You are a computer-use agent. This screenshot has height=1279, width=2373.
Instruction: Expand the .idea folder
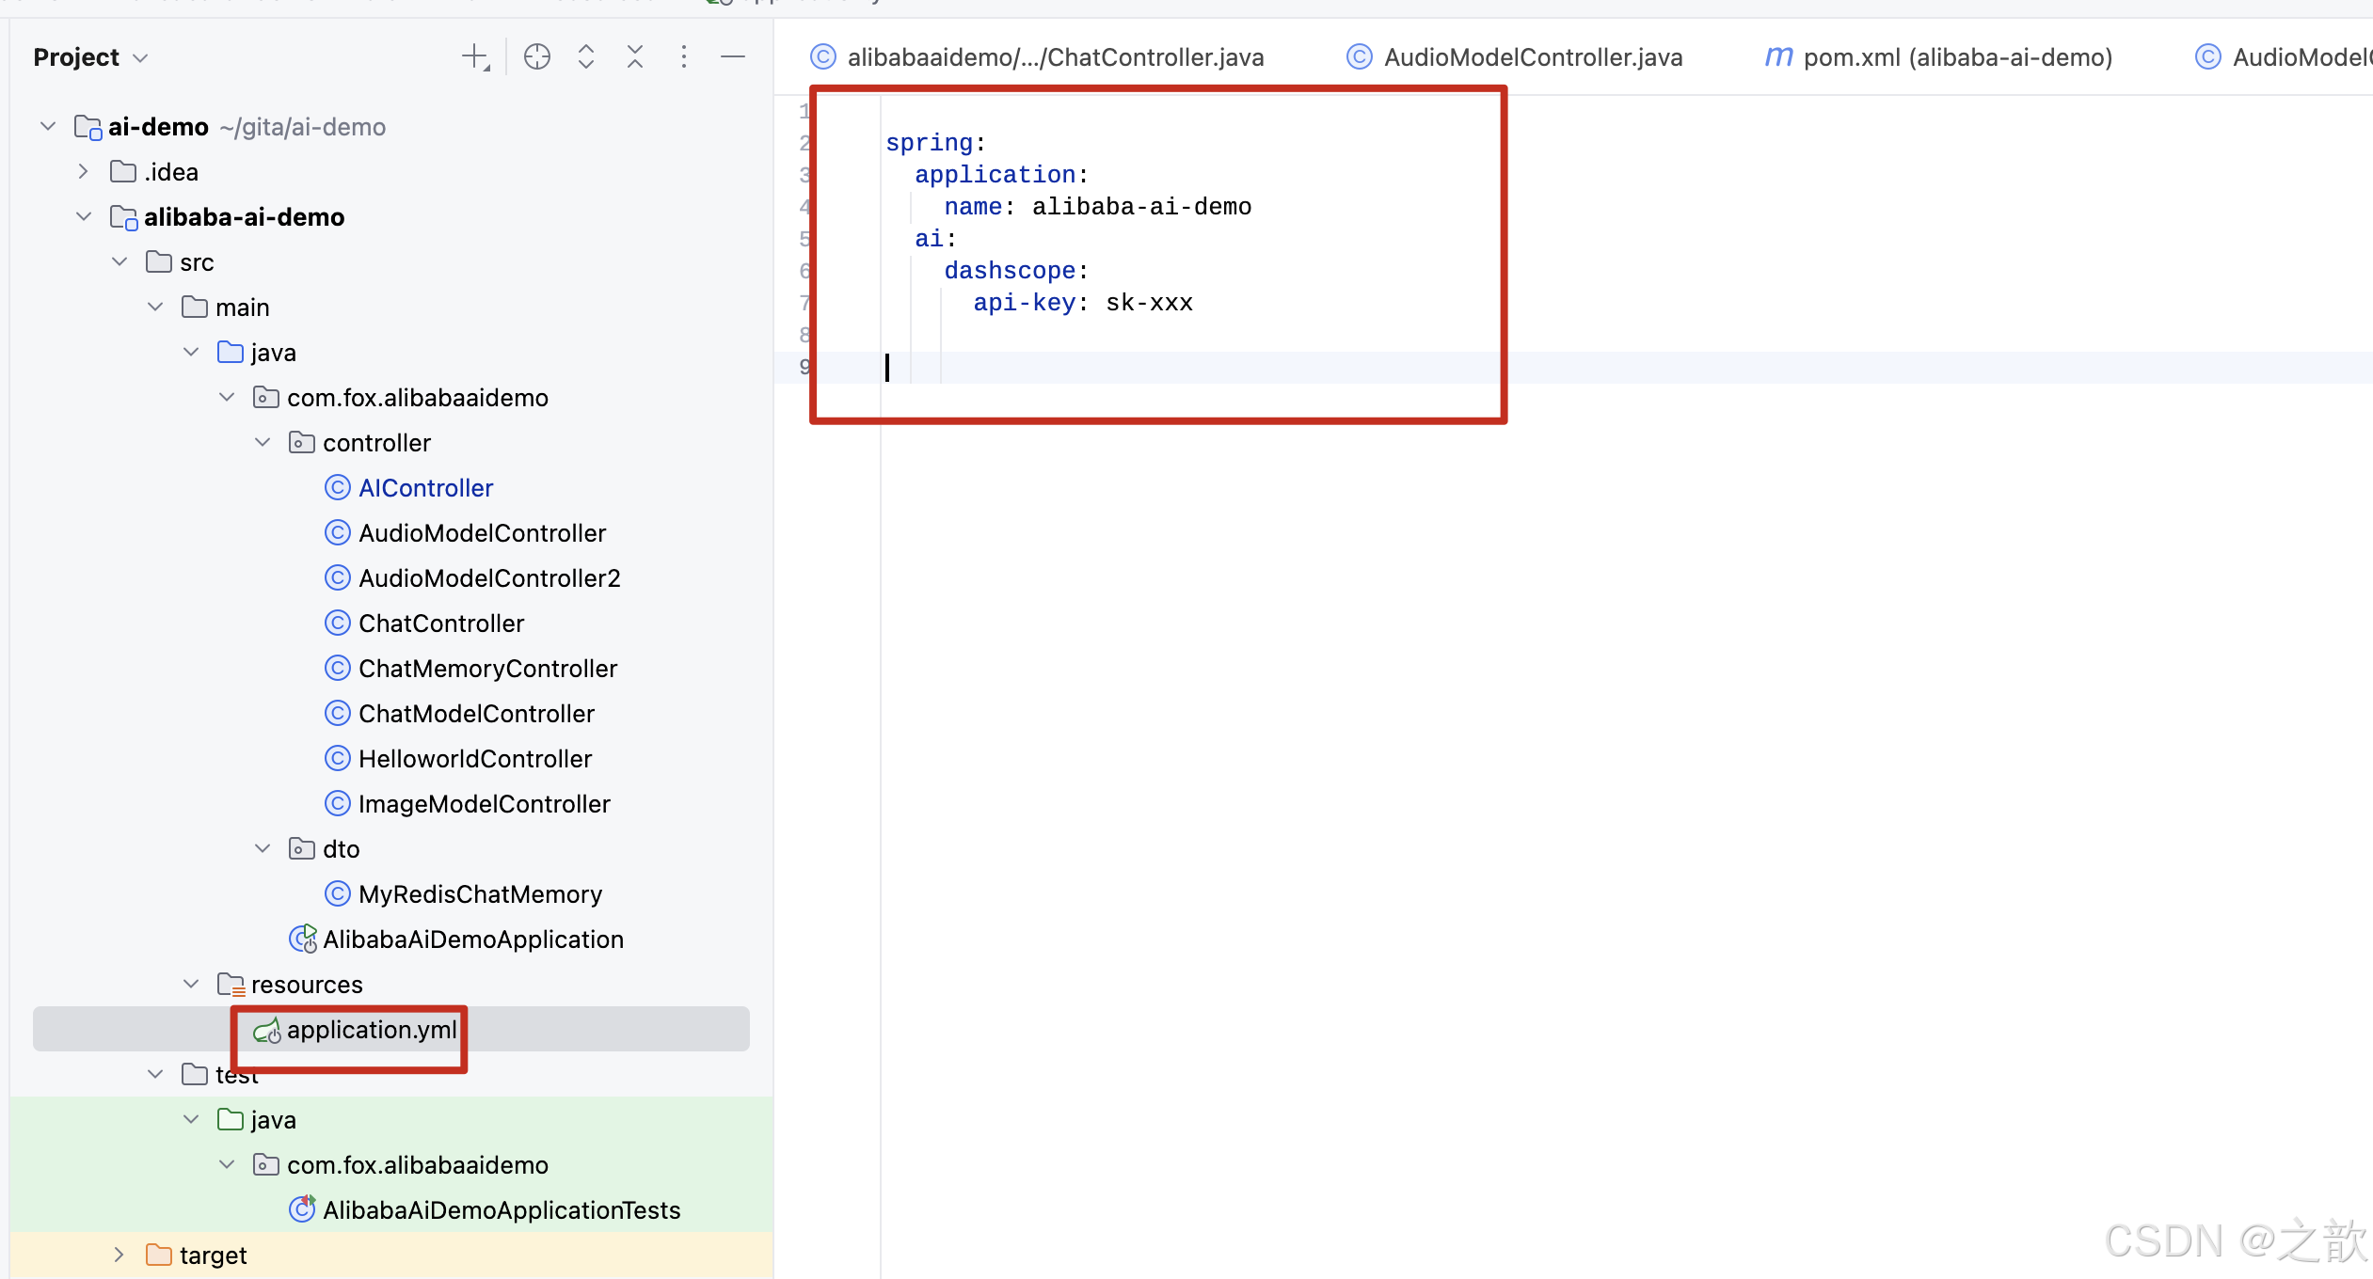(x=84, y=171)
